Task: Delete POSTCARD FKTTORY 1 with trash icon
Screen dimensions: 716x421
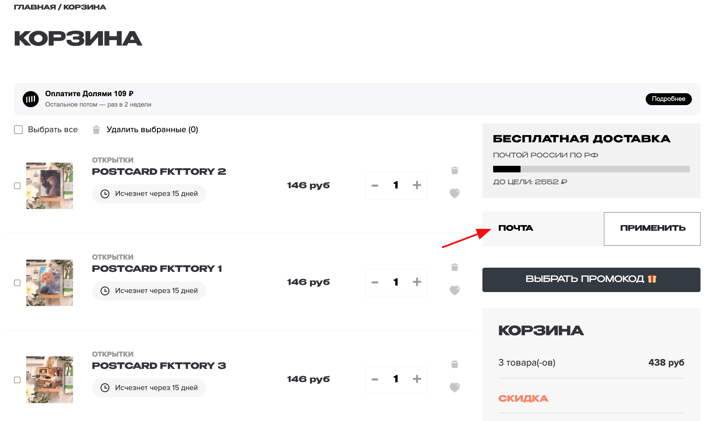Action: coord(454,267)
